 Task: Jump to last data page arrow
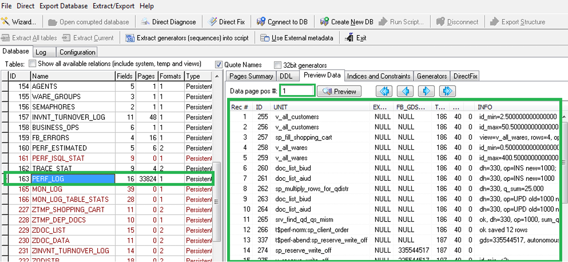click(447, 91)
